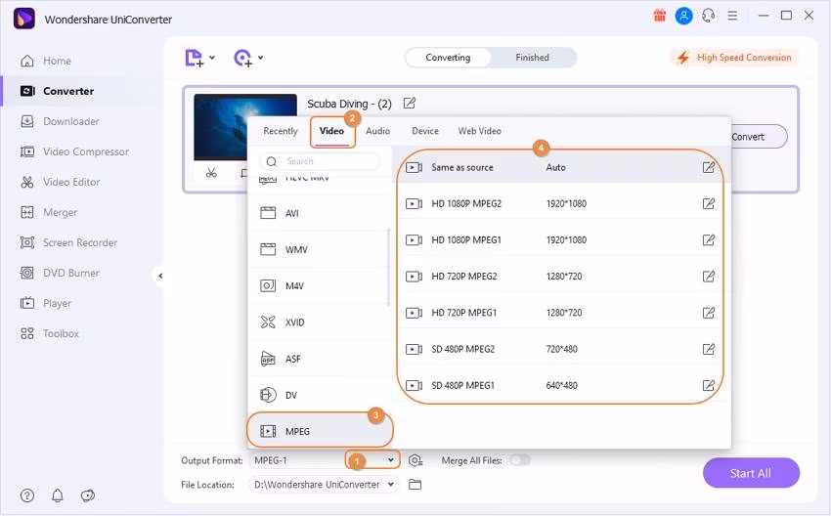
Task: Open the output folder icon
Action: coord(415,484)
